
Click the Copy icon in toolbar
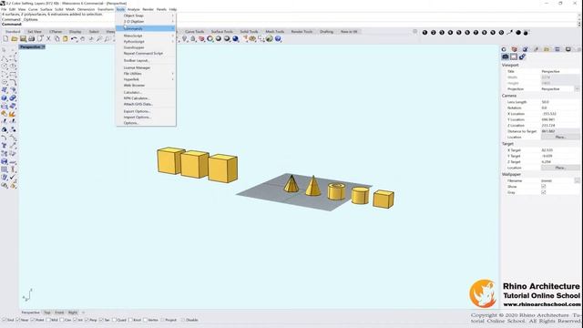coord(56,38)
